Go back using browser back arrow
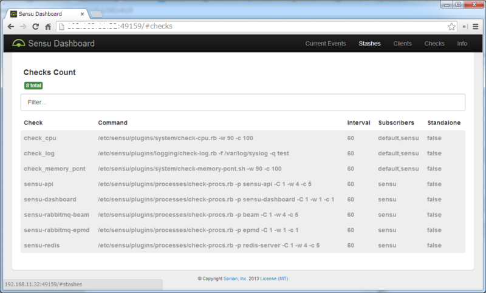Image resolution: width=486 pixels, height=293 pixels. (x=11, y=27)
